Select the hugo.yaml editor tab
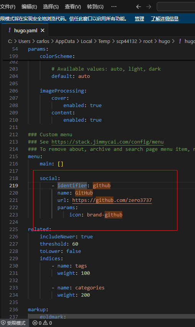The image size is (195, 327). click(25, 30)
